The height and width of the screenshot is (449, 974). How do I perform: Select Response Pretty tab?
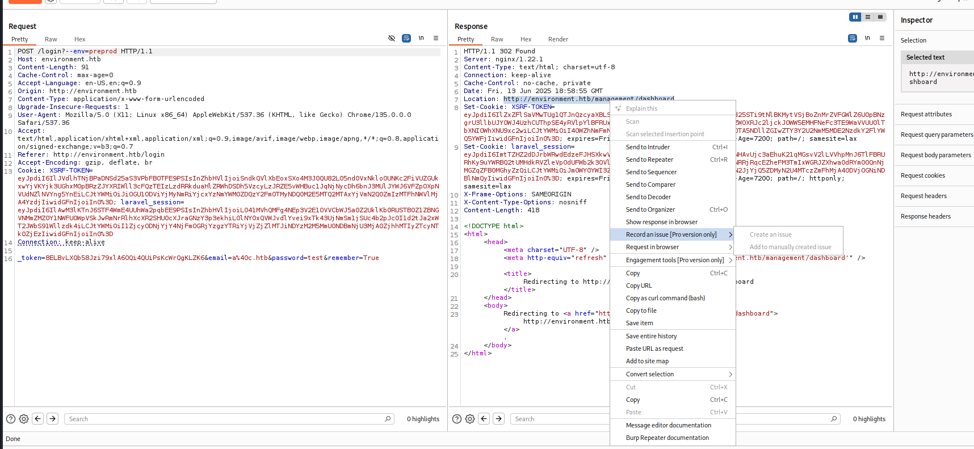coord(466,39)
